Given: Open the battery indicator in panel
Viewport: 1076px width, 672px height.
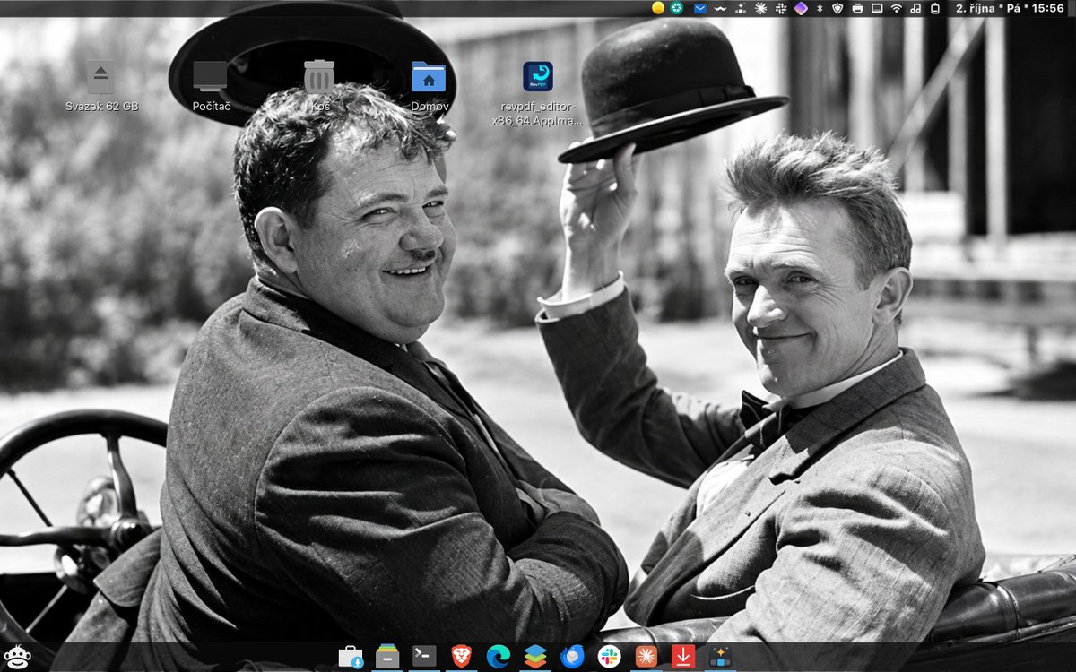Looking at the screenshot, I should click(935, 8).
